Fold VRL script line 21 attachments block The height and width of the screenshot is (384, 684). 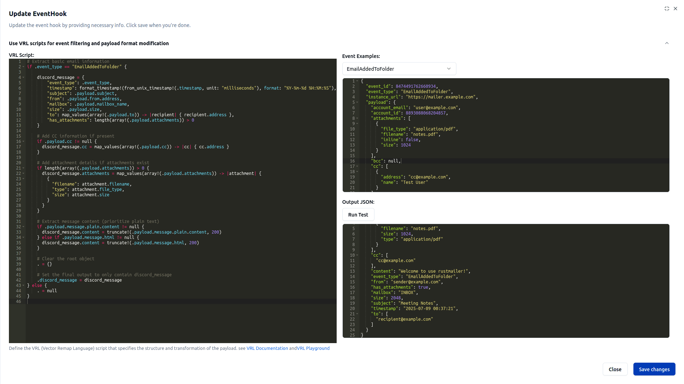click(x=24, y=168)
